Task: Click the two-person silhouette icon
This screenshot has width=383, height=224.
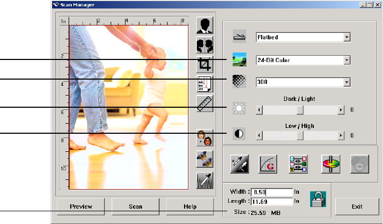Action: pos(205,45)
